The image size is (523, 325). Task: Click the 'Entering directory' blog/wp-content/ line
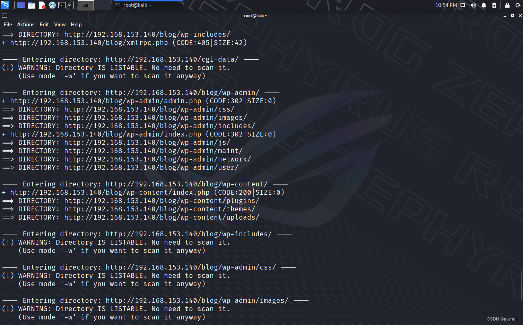pos(145,184)
